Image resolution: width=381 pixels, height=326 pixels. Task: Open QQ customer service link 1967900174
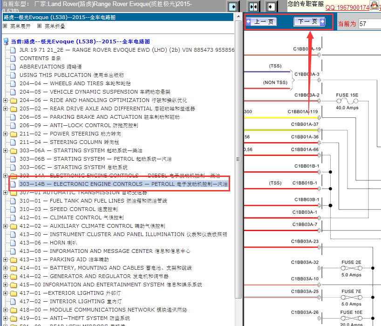[347, 7]
